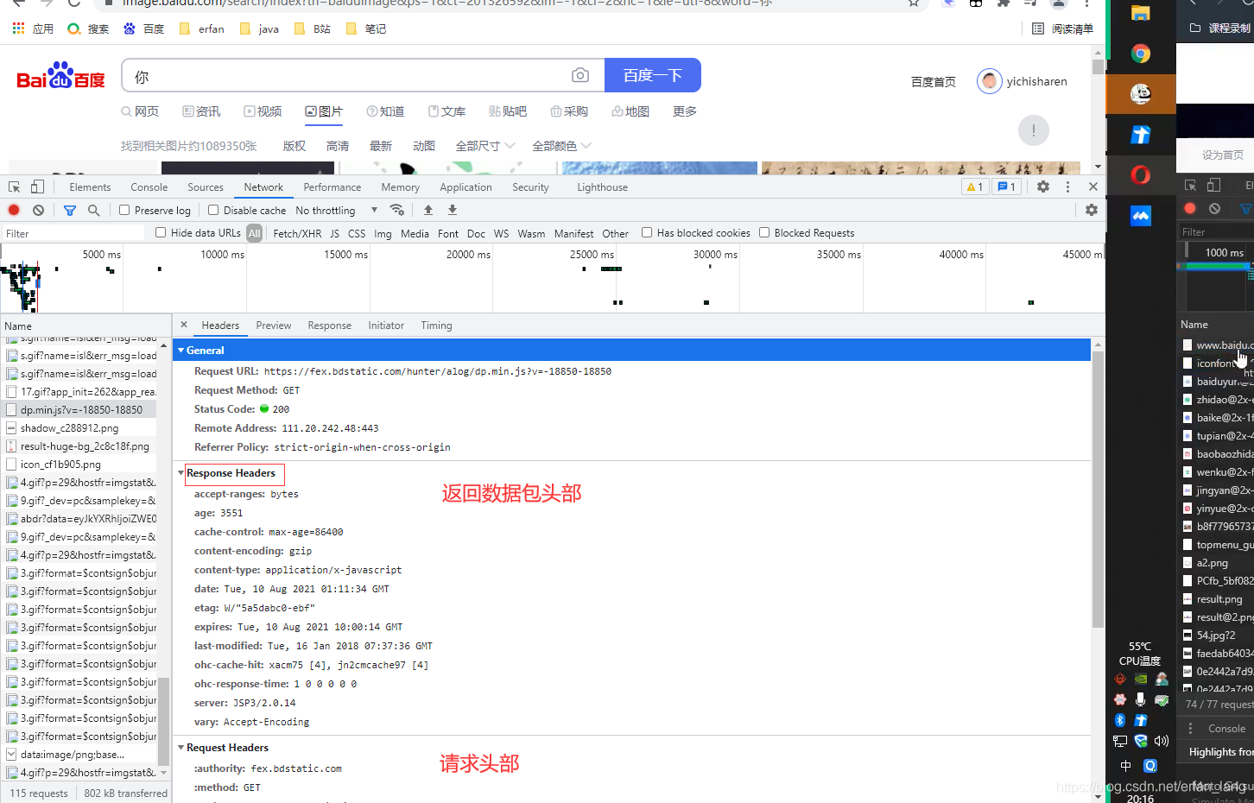The width and height of the screenshot is (1254, 803).
Task: Switch to Sources tab
Action: coord(206,187)
